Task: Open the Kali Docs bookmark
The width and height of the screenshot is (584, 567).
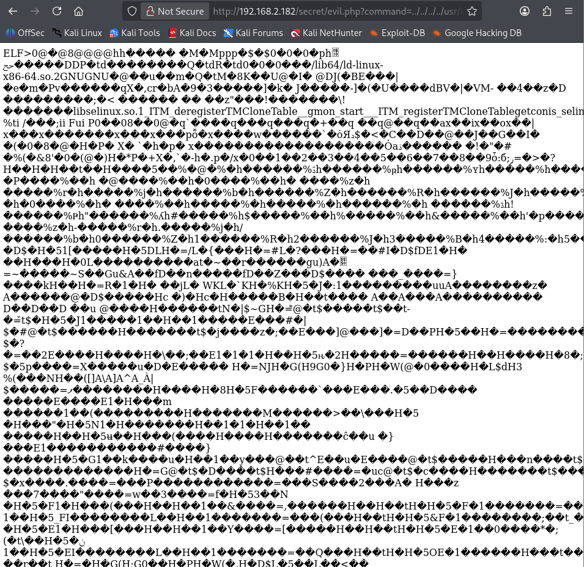Action: [x=192, y=33]
